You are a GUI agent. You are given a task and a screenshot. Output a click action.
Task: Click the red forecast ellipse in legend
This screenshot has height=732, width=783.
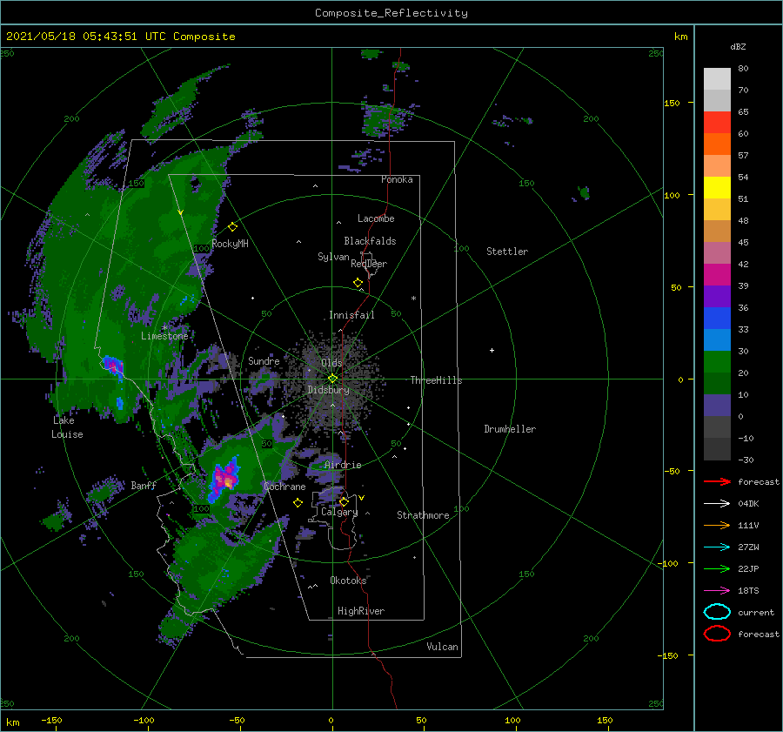point(717,634)
